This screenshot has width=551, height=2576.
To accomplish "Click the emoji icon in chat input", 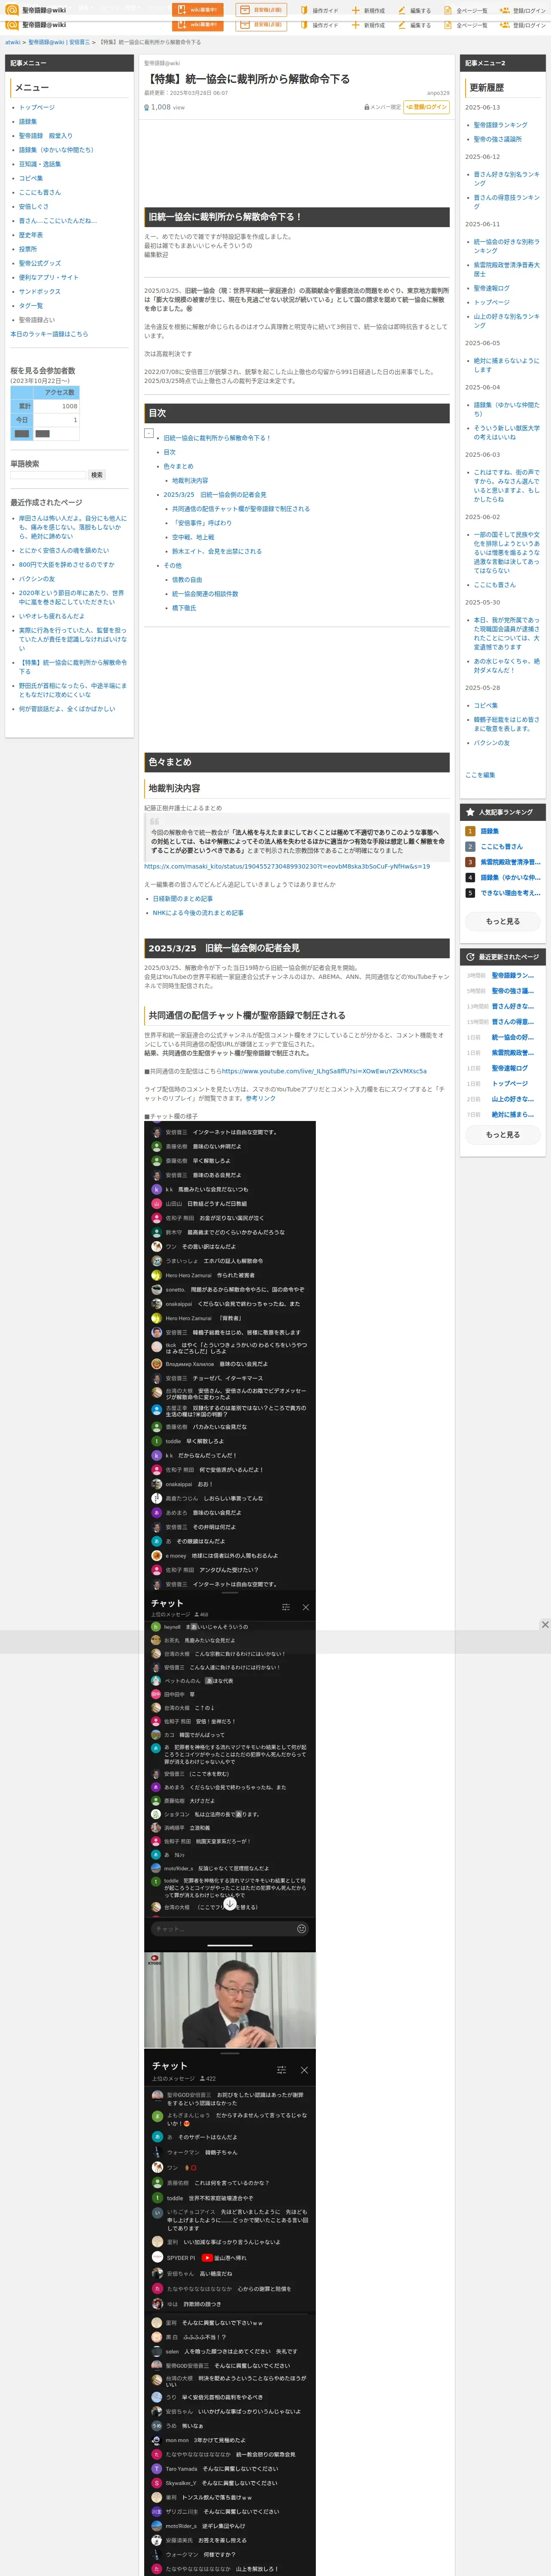I will [301, 1928].
